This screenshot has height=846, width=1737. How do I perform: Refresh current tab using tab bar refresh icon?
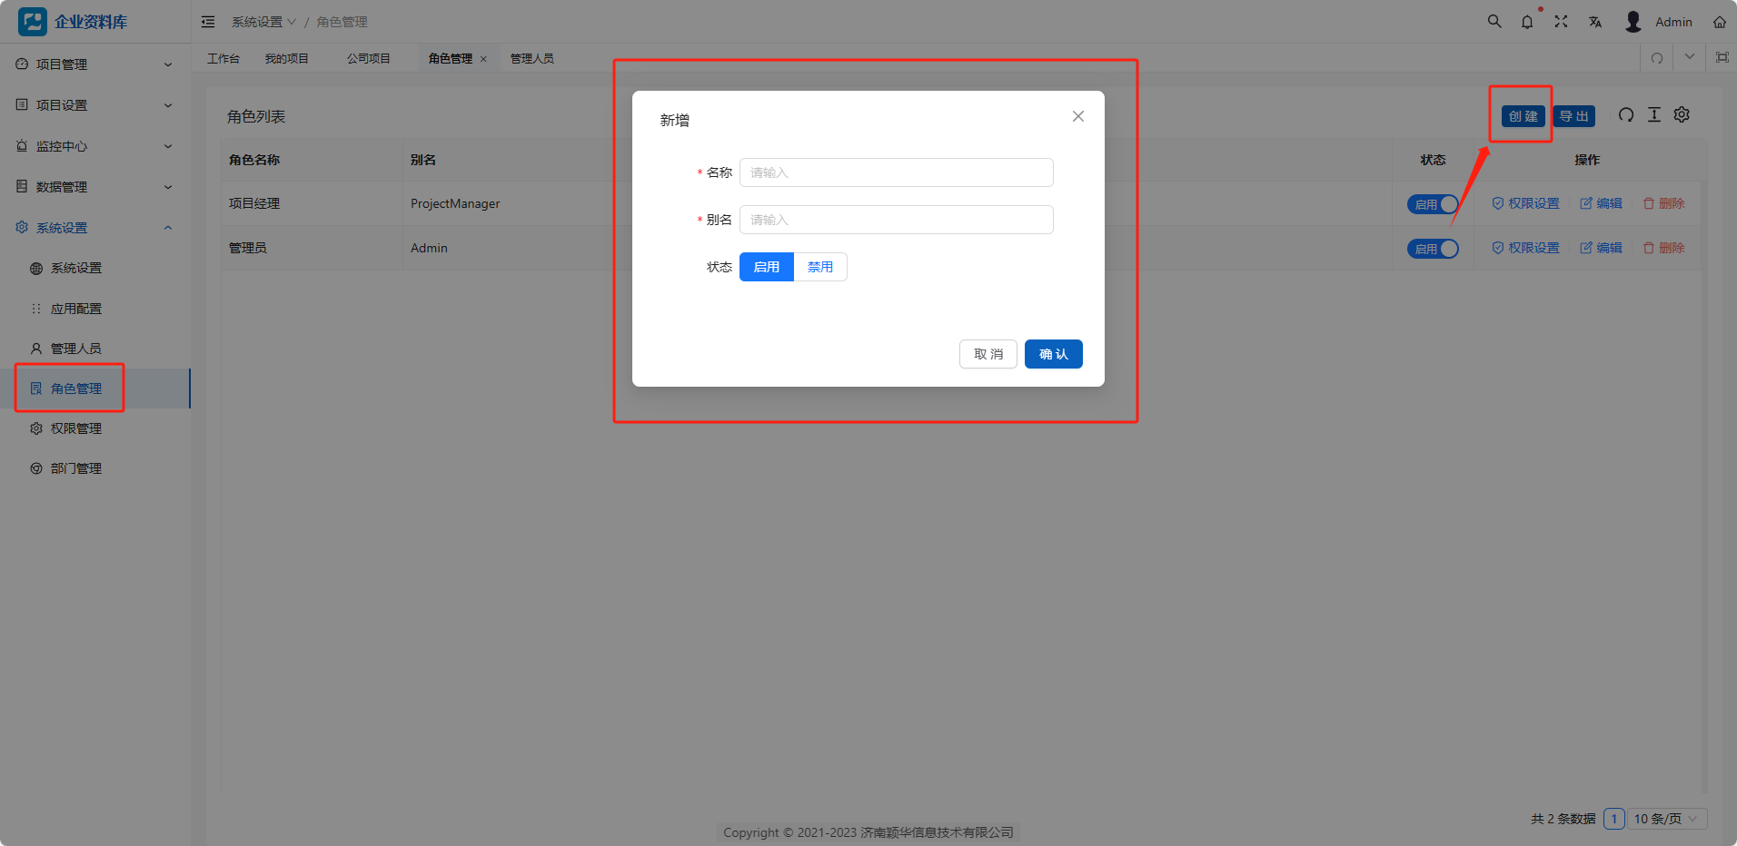[1657, 58]
